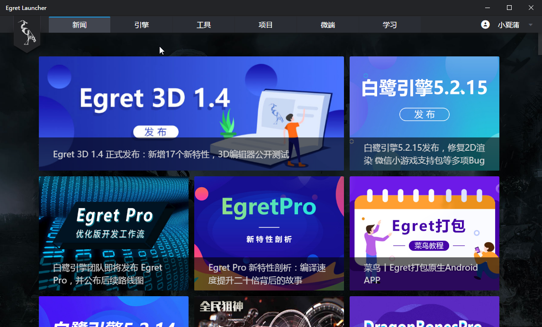Open the Egret 3D 1.4 release article
This screenshot has height=327, width=542.
(x=191, y=113)
